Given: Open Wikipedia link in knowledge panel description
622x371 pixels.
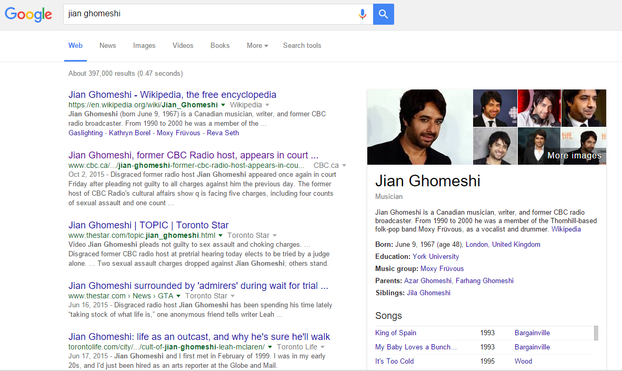Looking at the screenshot, I should coord(566,229).
